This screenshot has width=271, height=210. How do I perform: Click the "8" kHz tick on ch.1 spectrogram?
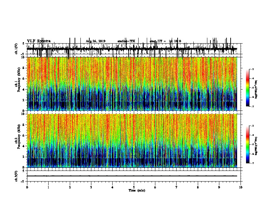point(24,68)
